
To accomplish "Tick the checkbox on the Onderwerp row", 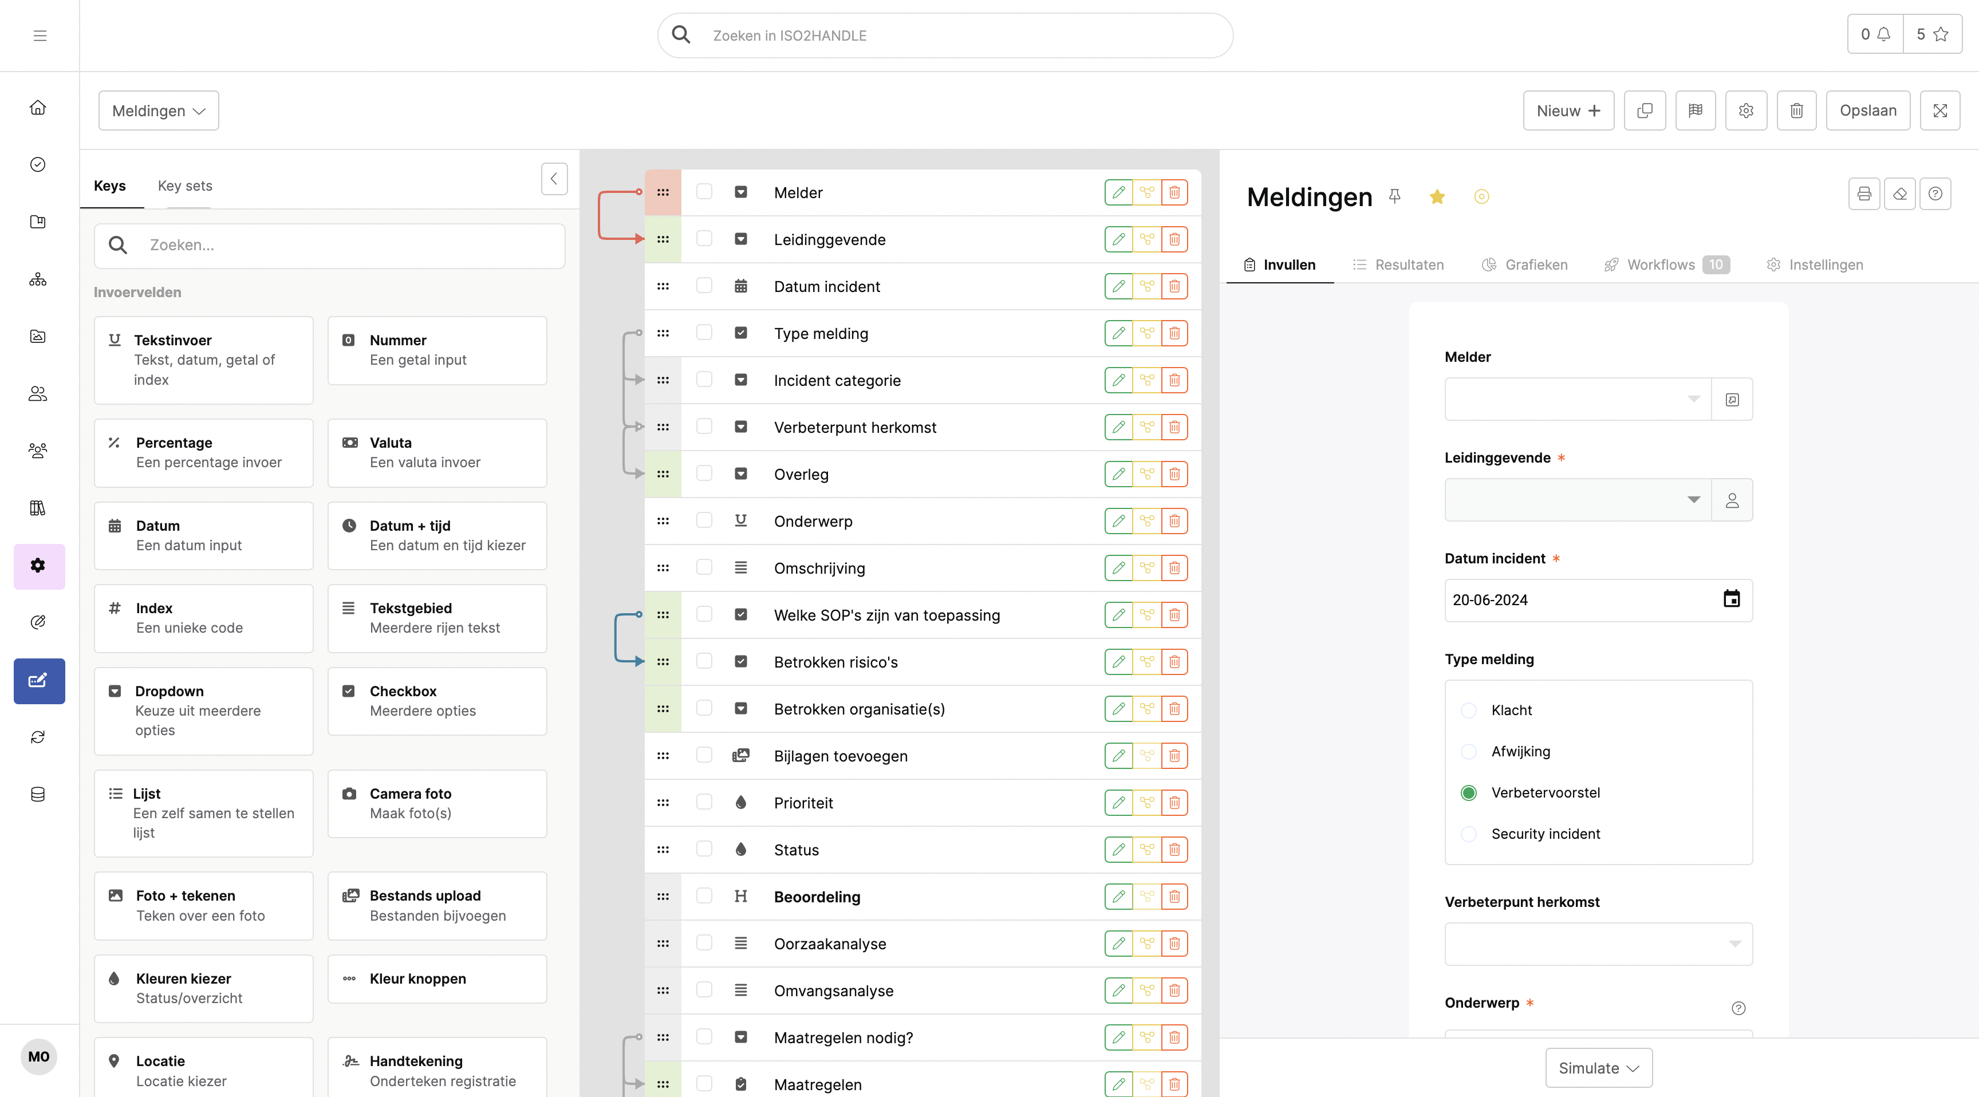I will (704, 520).
